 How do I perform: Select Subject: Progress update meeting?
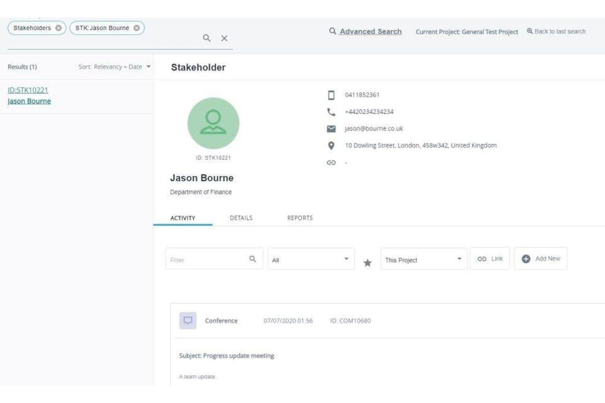point(226,356)
